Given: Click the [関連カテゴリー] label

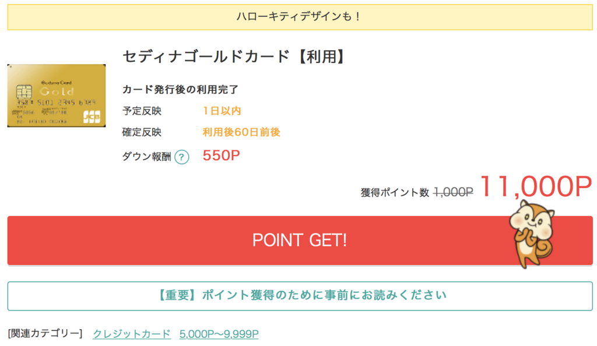Looking at the screenshot, I should tap(45, 334).
